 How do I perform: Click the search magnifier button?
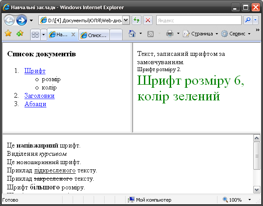[x=248, y=20]
